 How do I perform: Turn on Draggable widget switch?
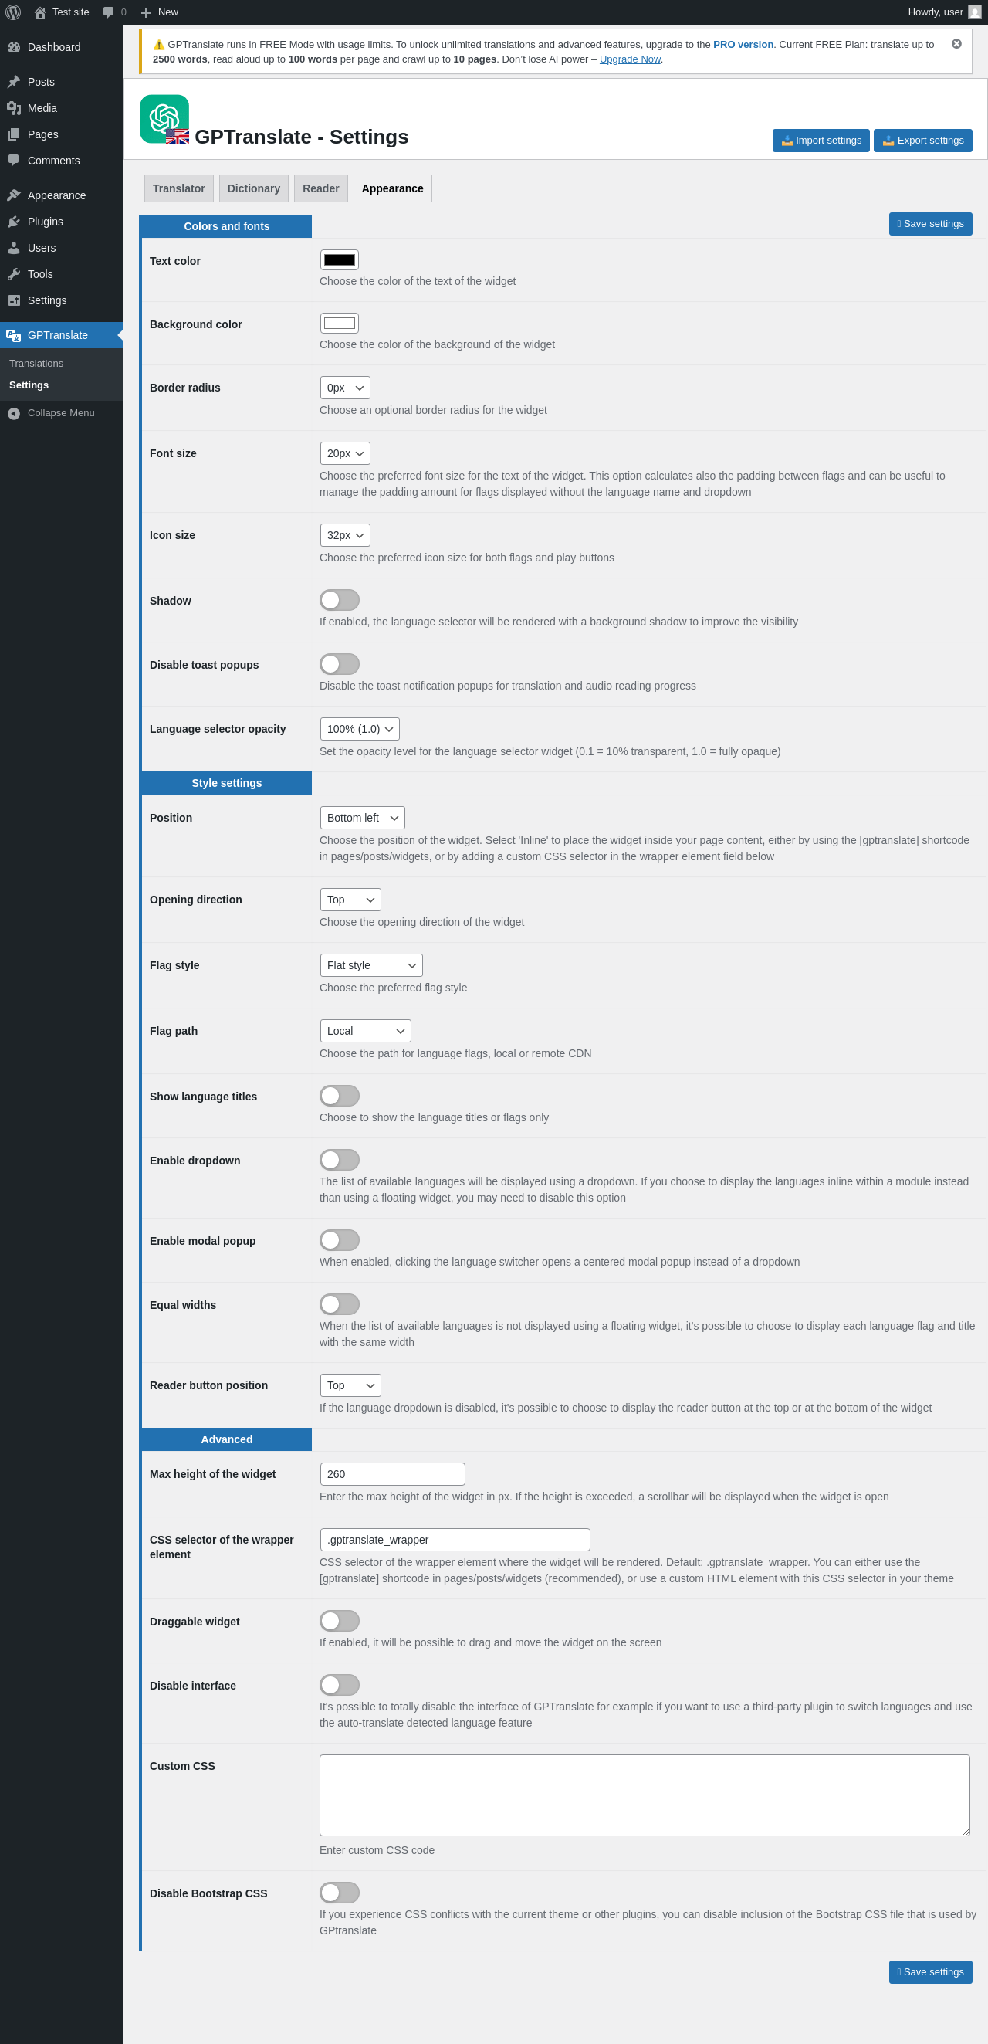click(x=340, y=1620)
